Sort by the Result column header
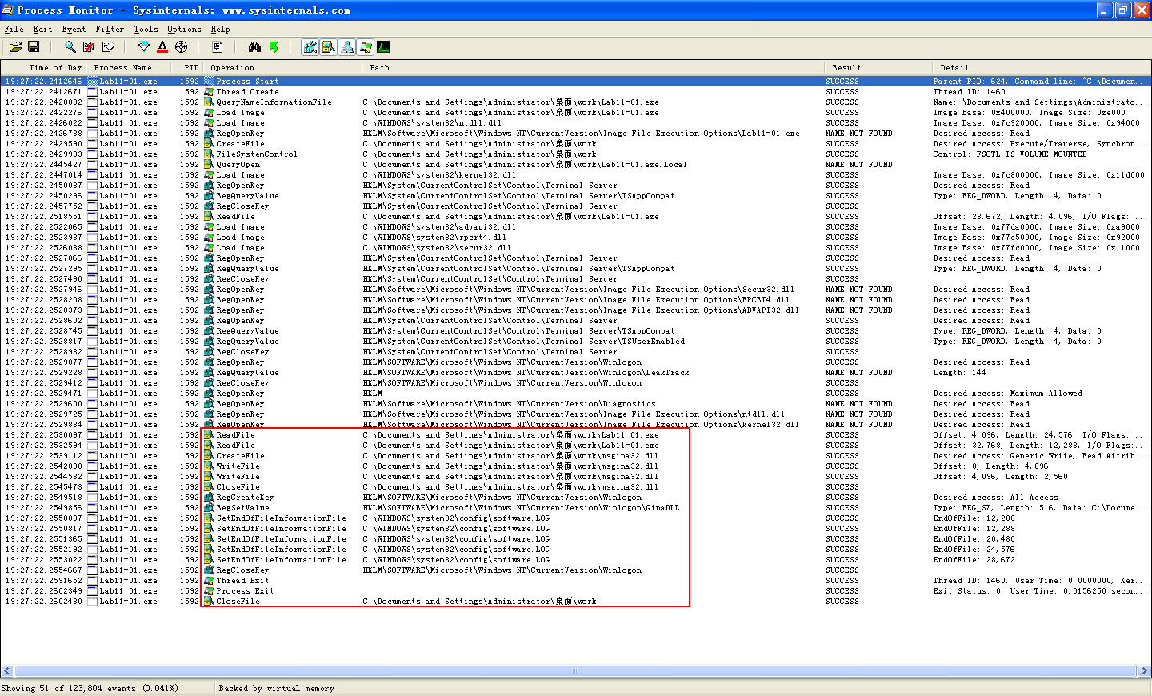1152x696 pixels. [x=878, y=68]
